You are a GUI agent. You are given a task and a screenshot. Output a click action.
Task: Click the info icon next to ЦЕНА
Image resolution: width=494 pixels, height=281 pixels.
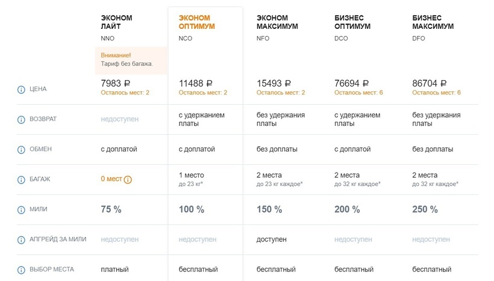coord(22,89)
